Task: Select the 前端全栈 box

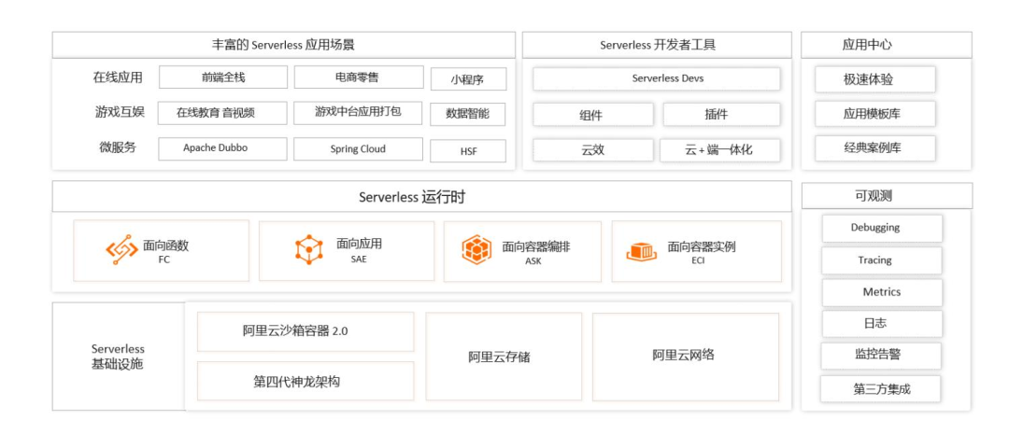Action: coord(223,77)
